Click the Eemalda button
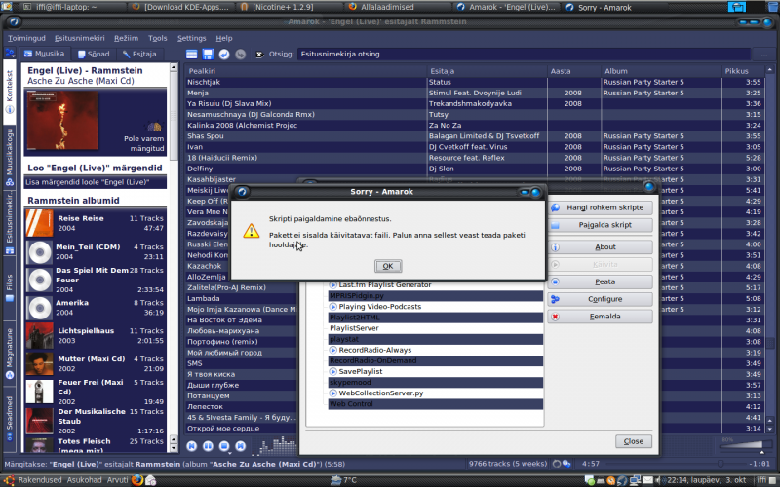This screenshot has width=780, height=487. click(601, 317)
